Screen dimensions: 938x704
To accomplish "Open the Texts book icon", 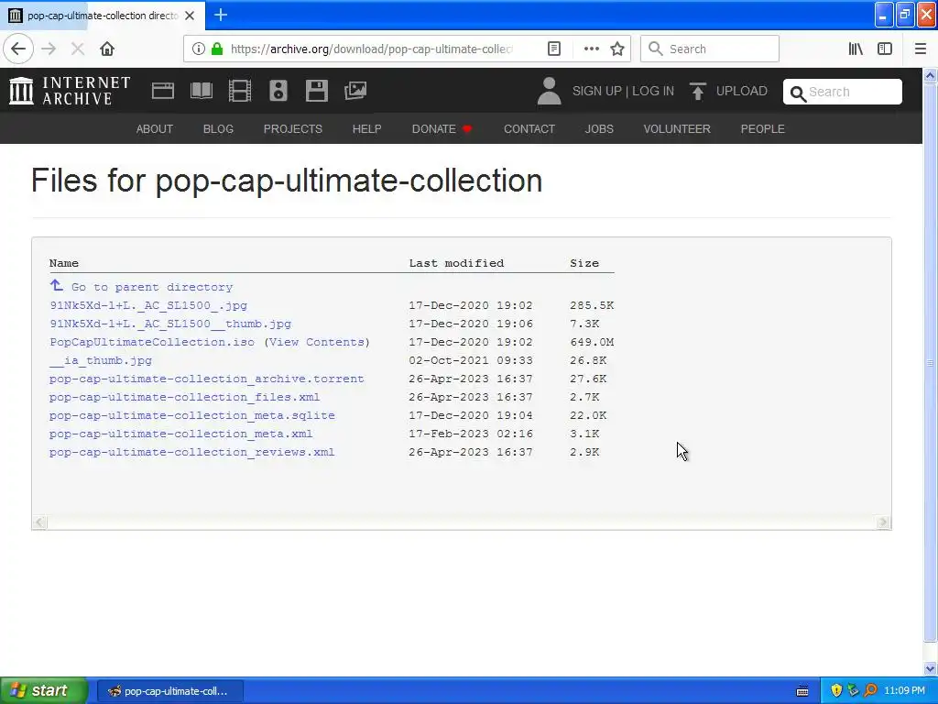I will [201, 91].
